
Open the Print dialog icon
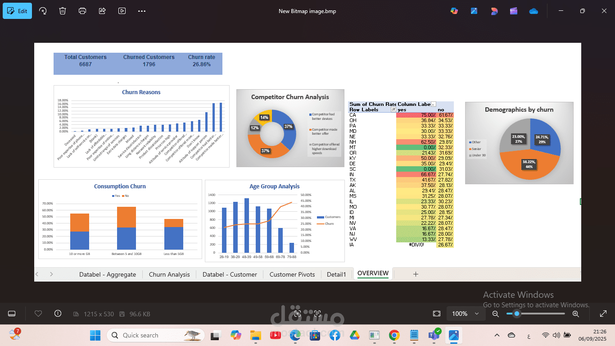tap(82, 11)
